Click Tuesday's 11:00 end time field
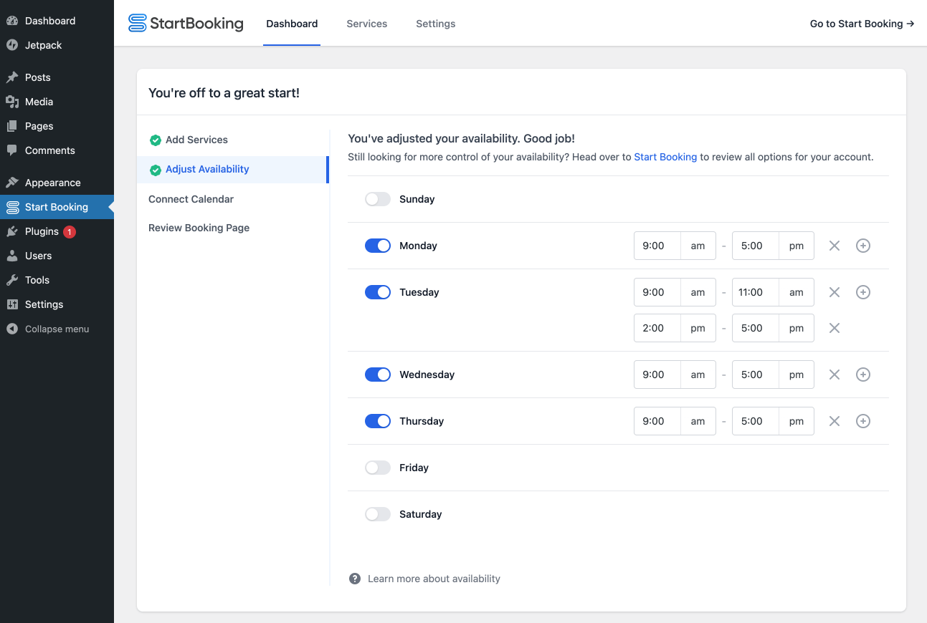The image size is (927, 623). (x=756, y=292)
